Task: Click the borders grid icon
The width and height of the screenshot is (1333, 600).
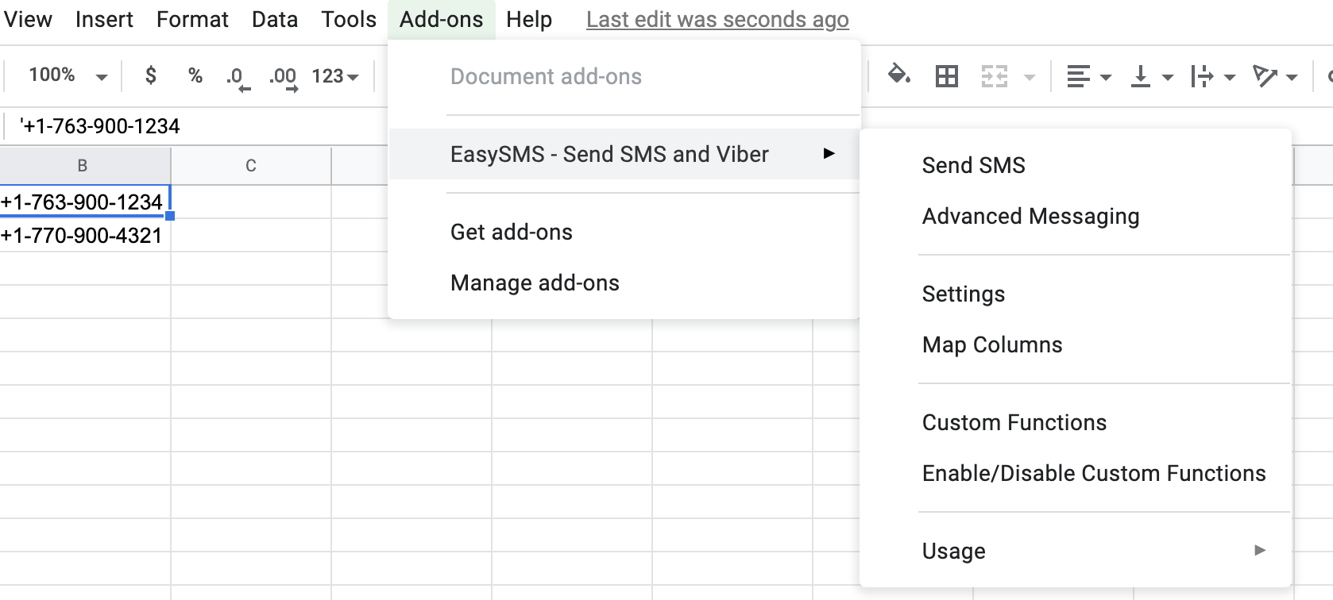Action: tap(946, 76)
